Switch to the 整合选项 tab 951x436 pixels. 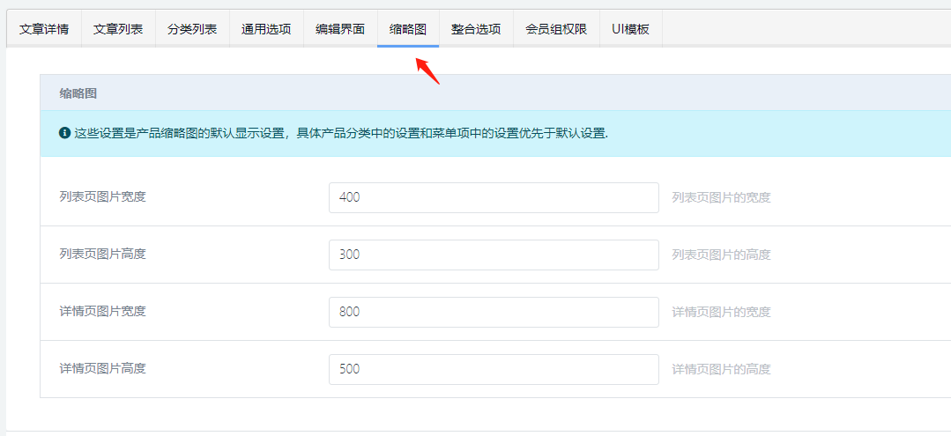tap(476, 29)
